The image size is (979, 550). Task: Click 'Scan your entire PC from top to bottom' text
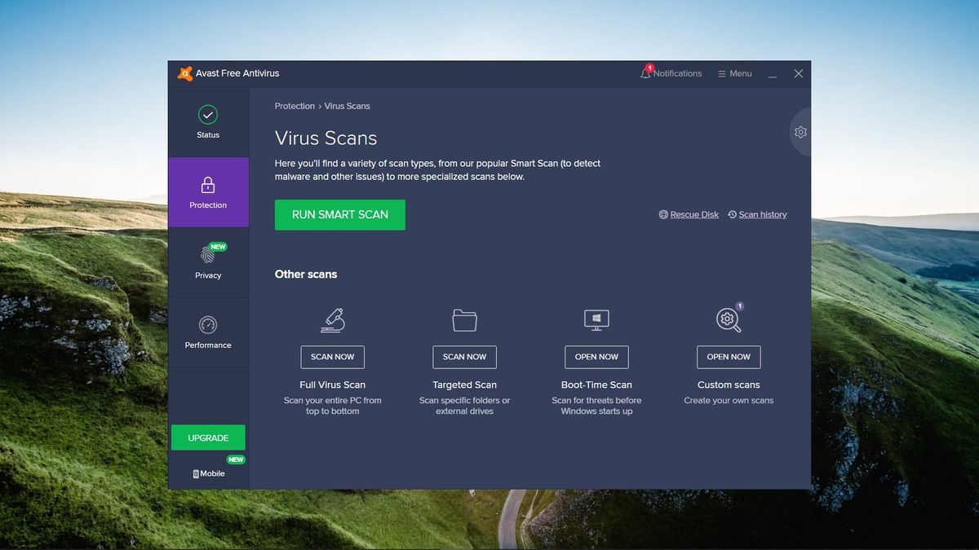tap(333, 406)
